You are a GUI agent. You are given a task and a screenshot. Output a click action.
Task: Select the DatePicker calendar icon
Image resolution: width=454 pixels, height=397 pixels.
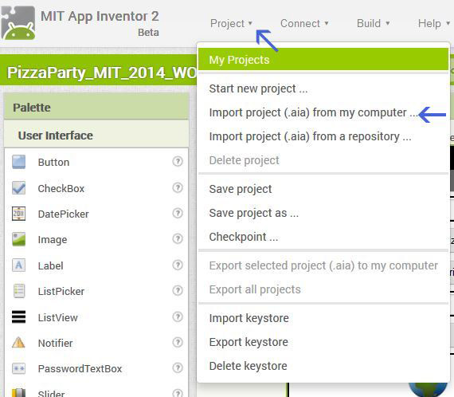[x=18, y=214]
